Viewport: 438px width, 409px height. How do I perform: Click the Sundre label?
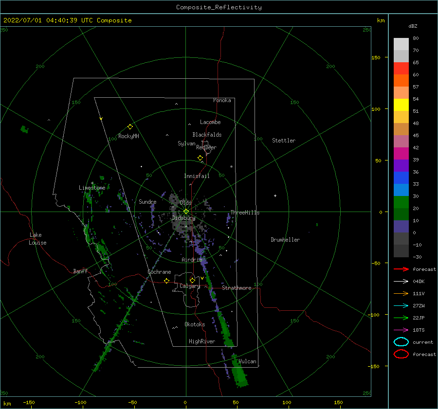click(147, 201)
